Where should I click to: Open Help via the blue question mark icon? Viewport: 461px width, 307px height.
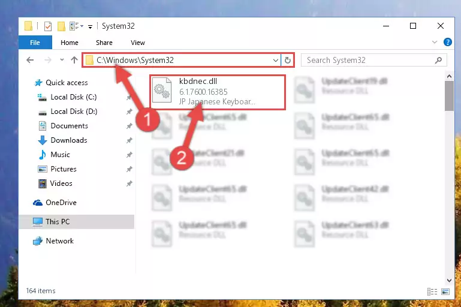pos(447,42)
